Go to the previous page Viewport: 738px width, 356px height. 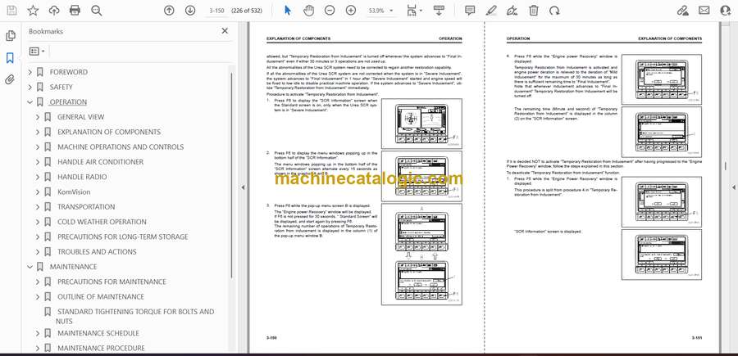[169, 11]
